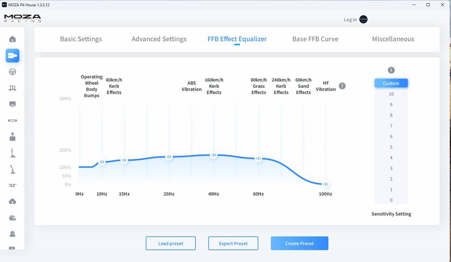Click the Log in link
The height and width of the screenshot is (262, 451).
click(x=350, y=20)
